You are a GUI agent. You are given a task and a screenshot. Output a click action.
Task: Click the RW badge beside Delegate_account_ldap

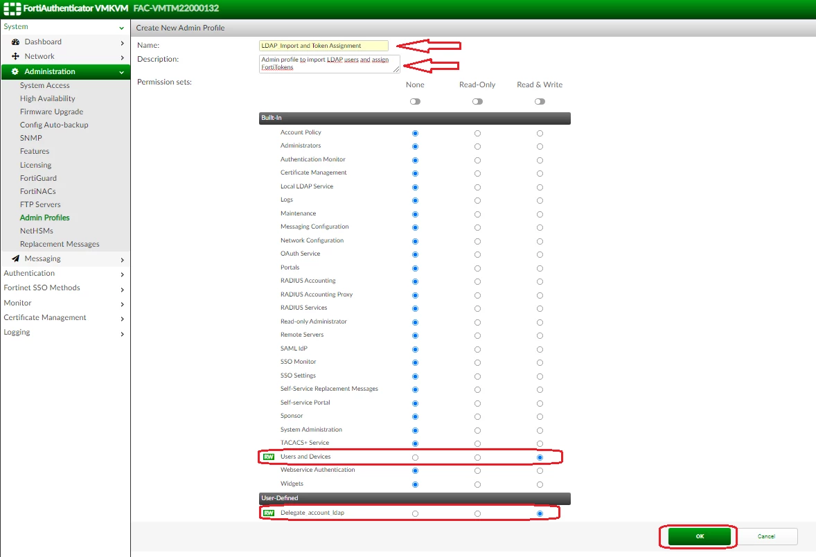click(269, 513)
